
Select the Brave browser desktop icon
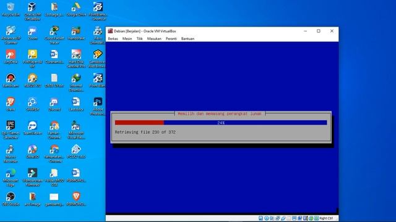(x=11, y=104)
